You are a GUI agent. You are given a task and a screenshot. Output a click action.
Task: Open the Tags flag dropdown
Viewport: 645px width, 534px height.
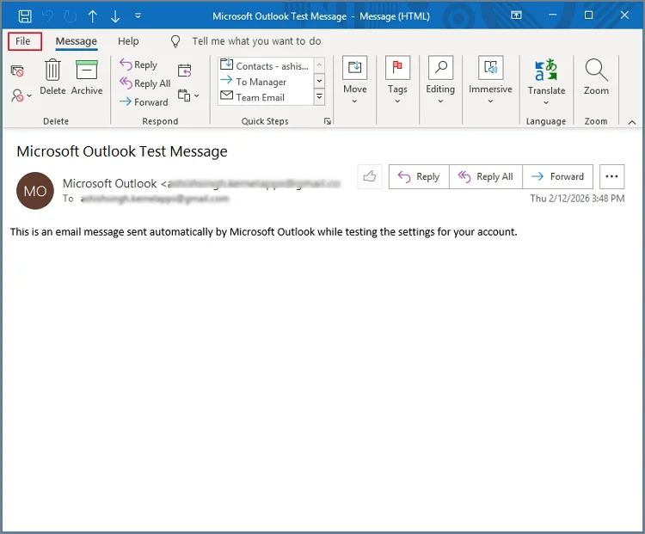(397, 80)
